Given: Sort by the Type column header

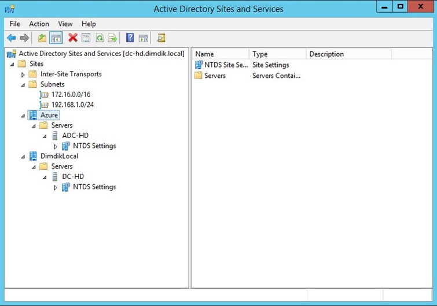Looking at the screenshot, I should [278, 54].
